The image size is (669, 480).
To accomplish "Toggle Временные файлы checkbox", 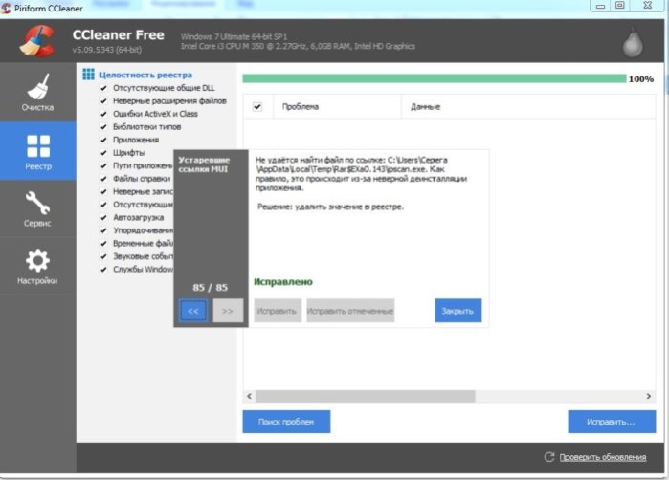I will tap(103, 244).
